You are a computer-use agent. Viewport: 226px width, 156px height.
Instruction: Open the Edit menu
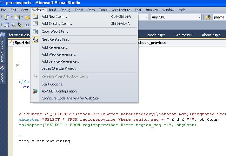pos(13,10)
